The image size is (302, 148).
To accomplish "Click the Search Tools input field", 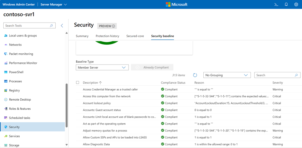I will pos(27,26).
